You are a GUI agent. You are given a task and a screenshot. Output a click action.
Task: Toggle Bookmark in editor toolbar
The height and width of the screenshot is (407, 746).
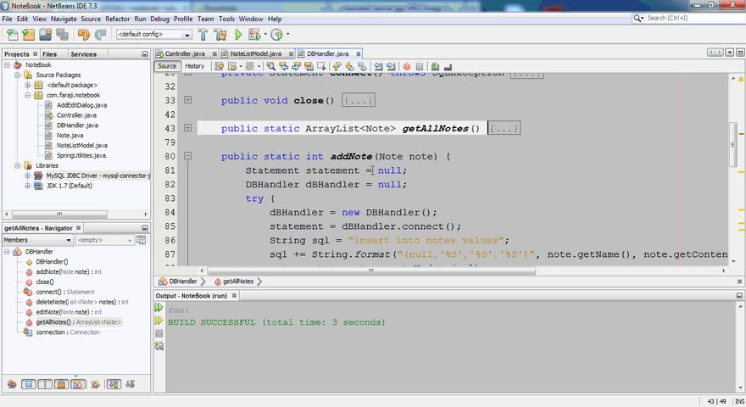363,66
